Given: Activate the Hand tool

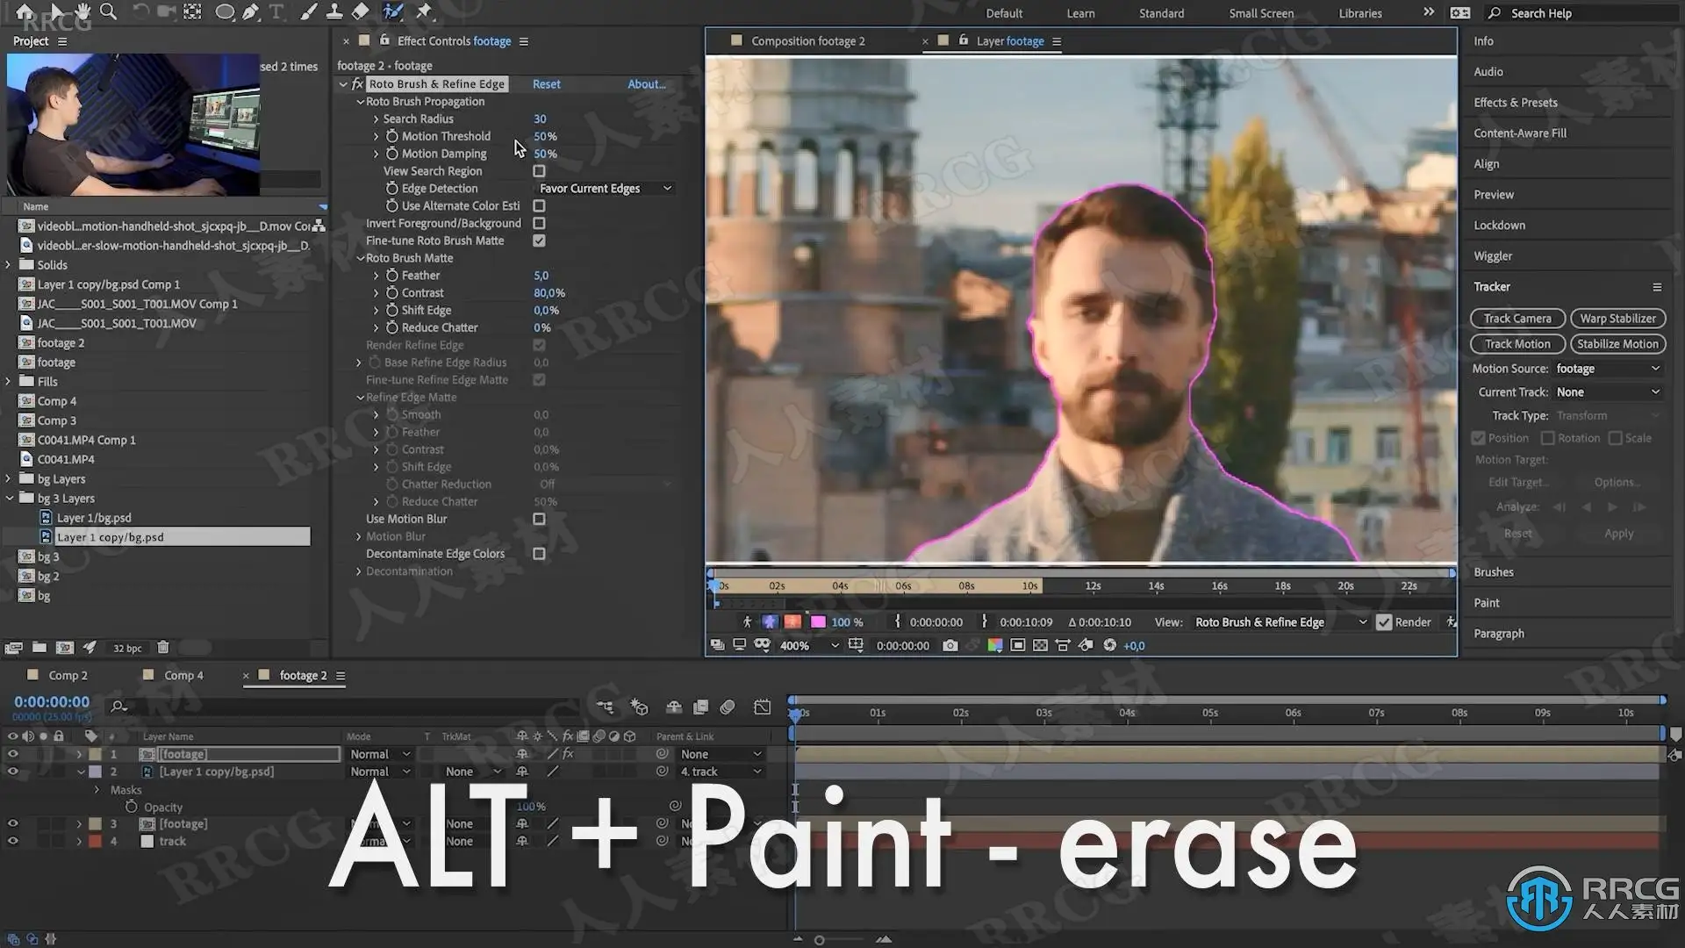Looking at the screenshot, I should (82, 11).
